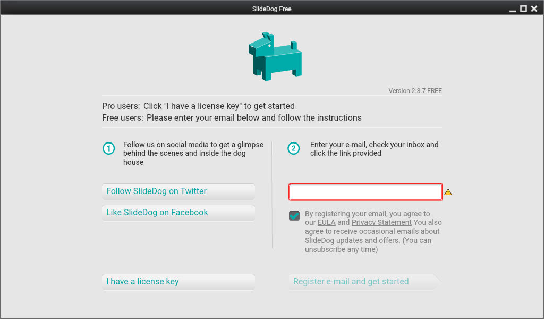Click the teal SlideDog dog logo

[x=274, y=57]
